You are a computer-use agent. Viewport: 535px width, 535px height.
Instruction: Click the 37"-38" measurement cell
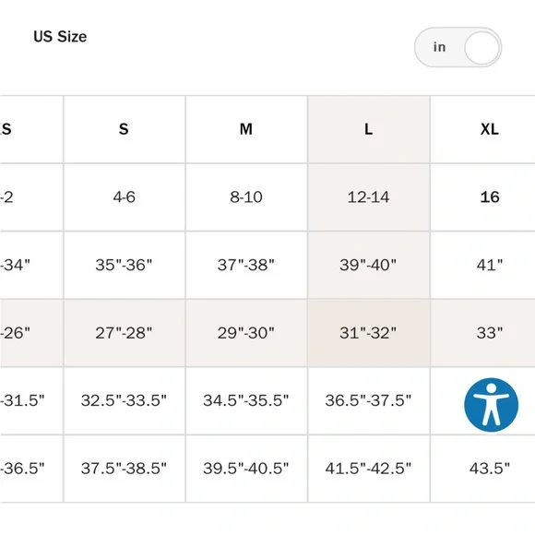(x=246, y=265)
